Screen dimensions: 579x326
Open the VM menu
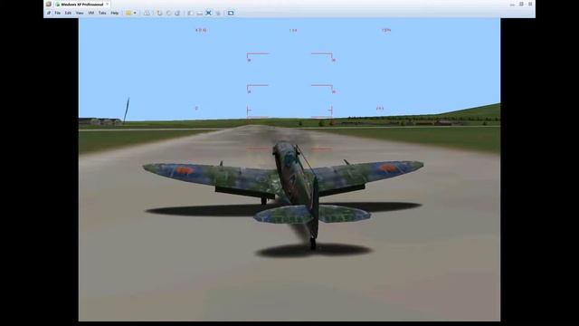coord(90,13)
